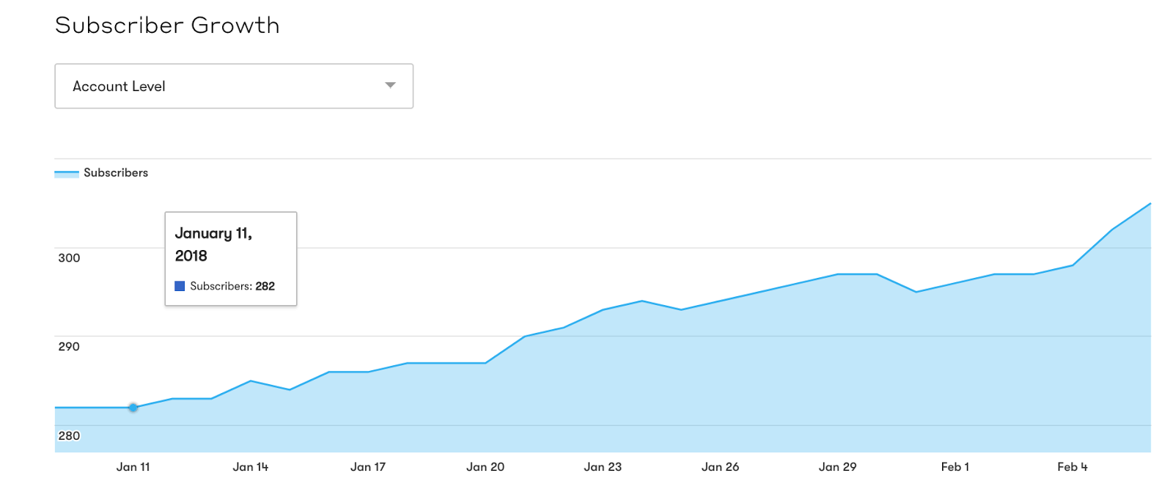
Task: Click the Feb 4 axis label
Action: [x=1073, y=467]
